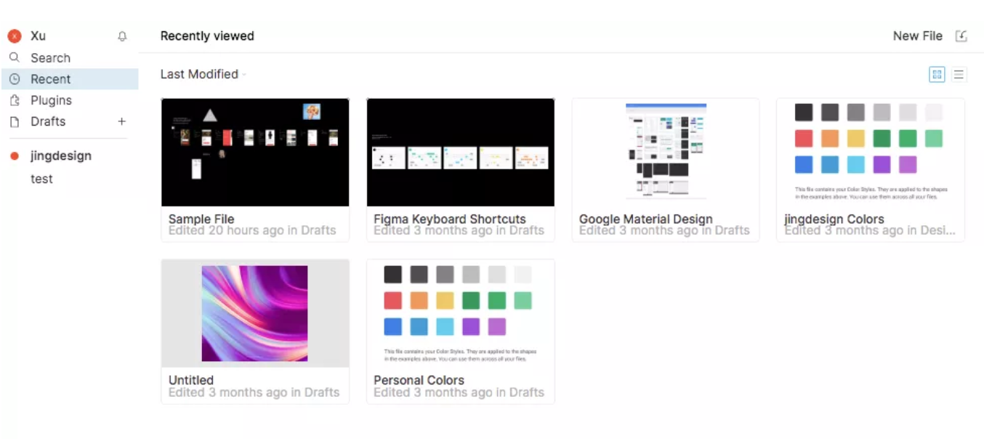Click the New File button
This screenshot has height=439, width=984.
[917, 36]
